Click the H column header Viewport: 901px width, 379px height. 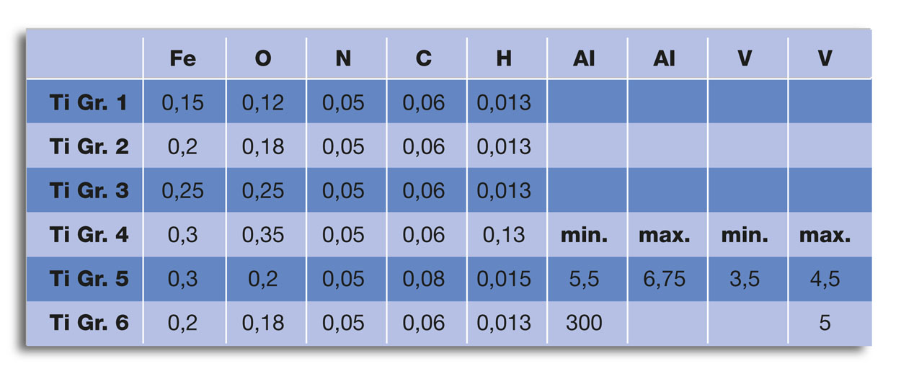point(504,59)
